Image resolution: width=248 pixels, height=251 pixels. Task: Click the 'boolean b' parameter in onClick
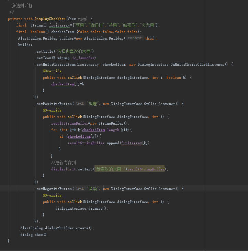tap(176, 77)
